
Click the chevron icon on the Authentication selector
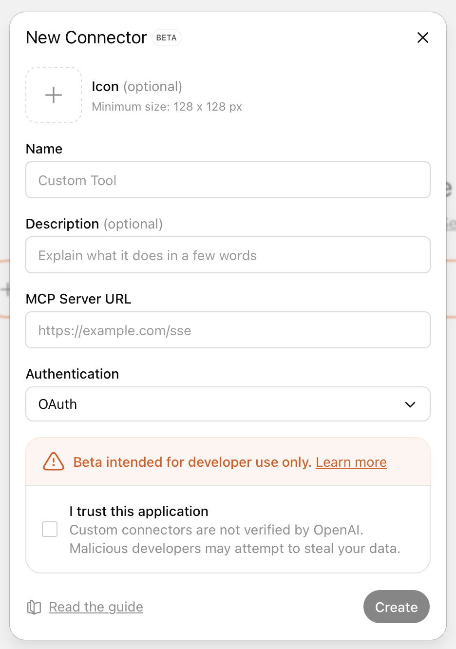coord(410,404)
